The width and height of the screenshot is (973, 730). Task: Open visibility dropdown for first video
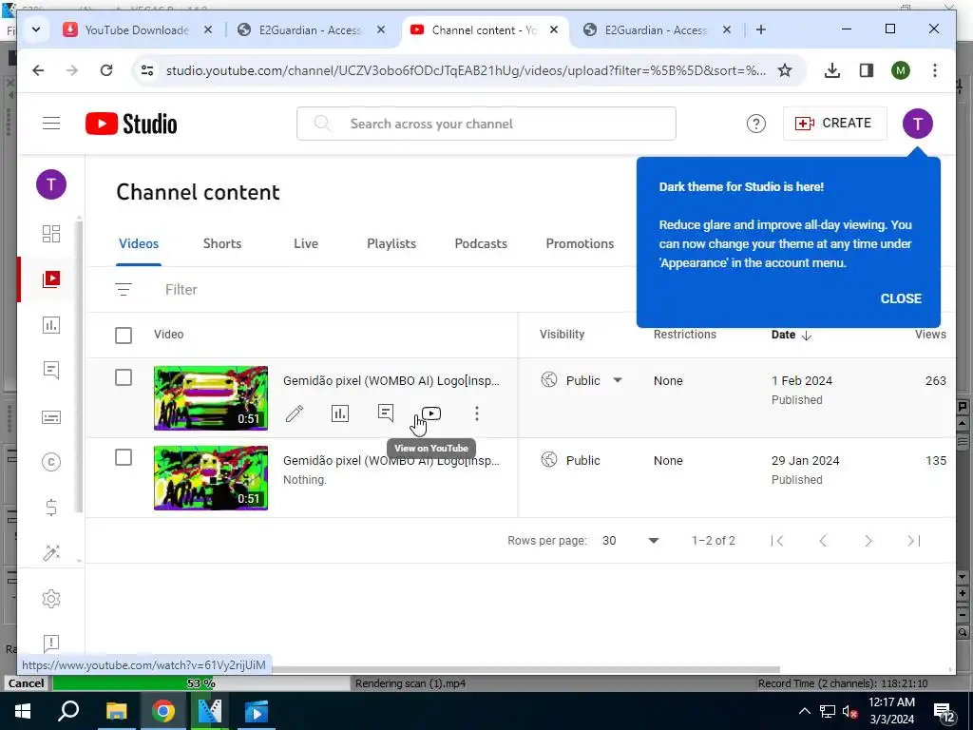coord(618,380)
